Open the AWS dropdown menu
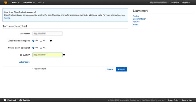196x102 pixels. pos(16,3)
